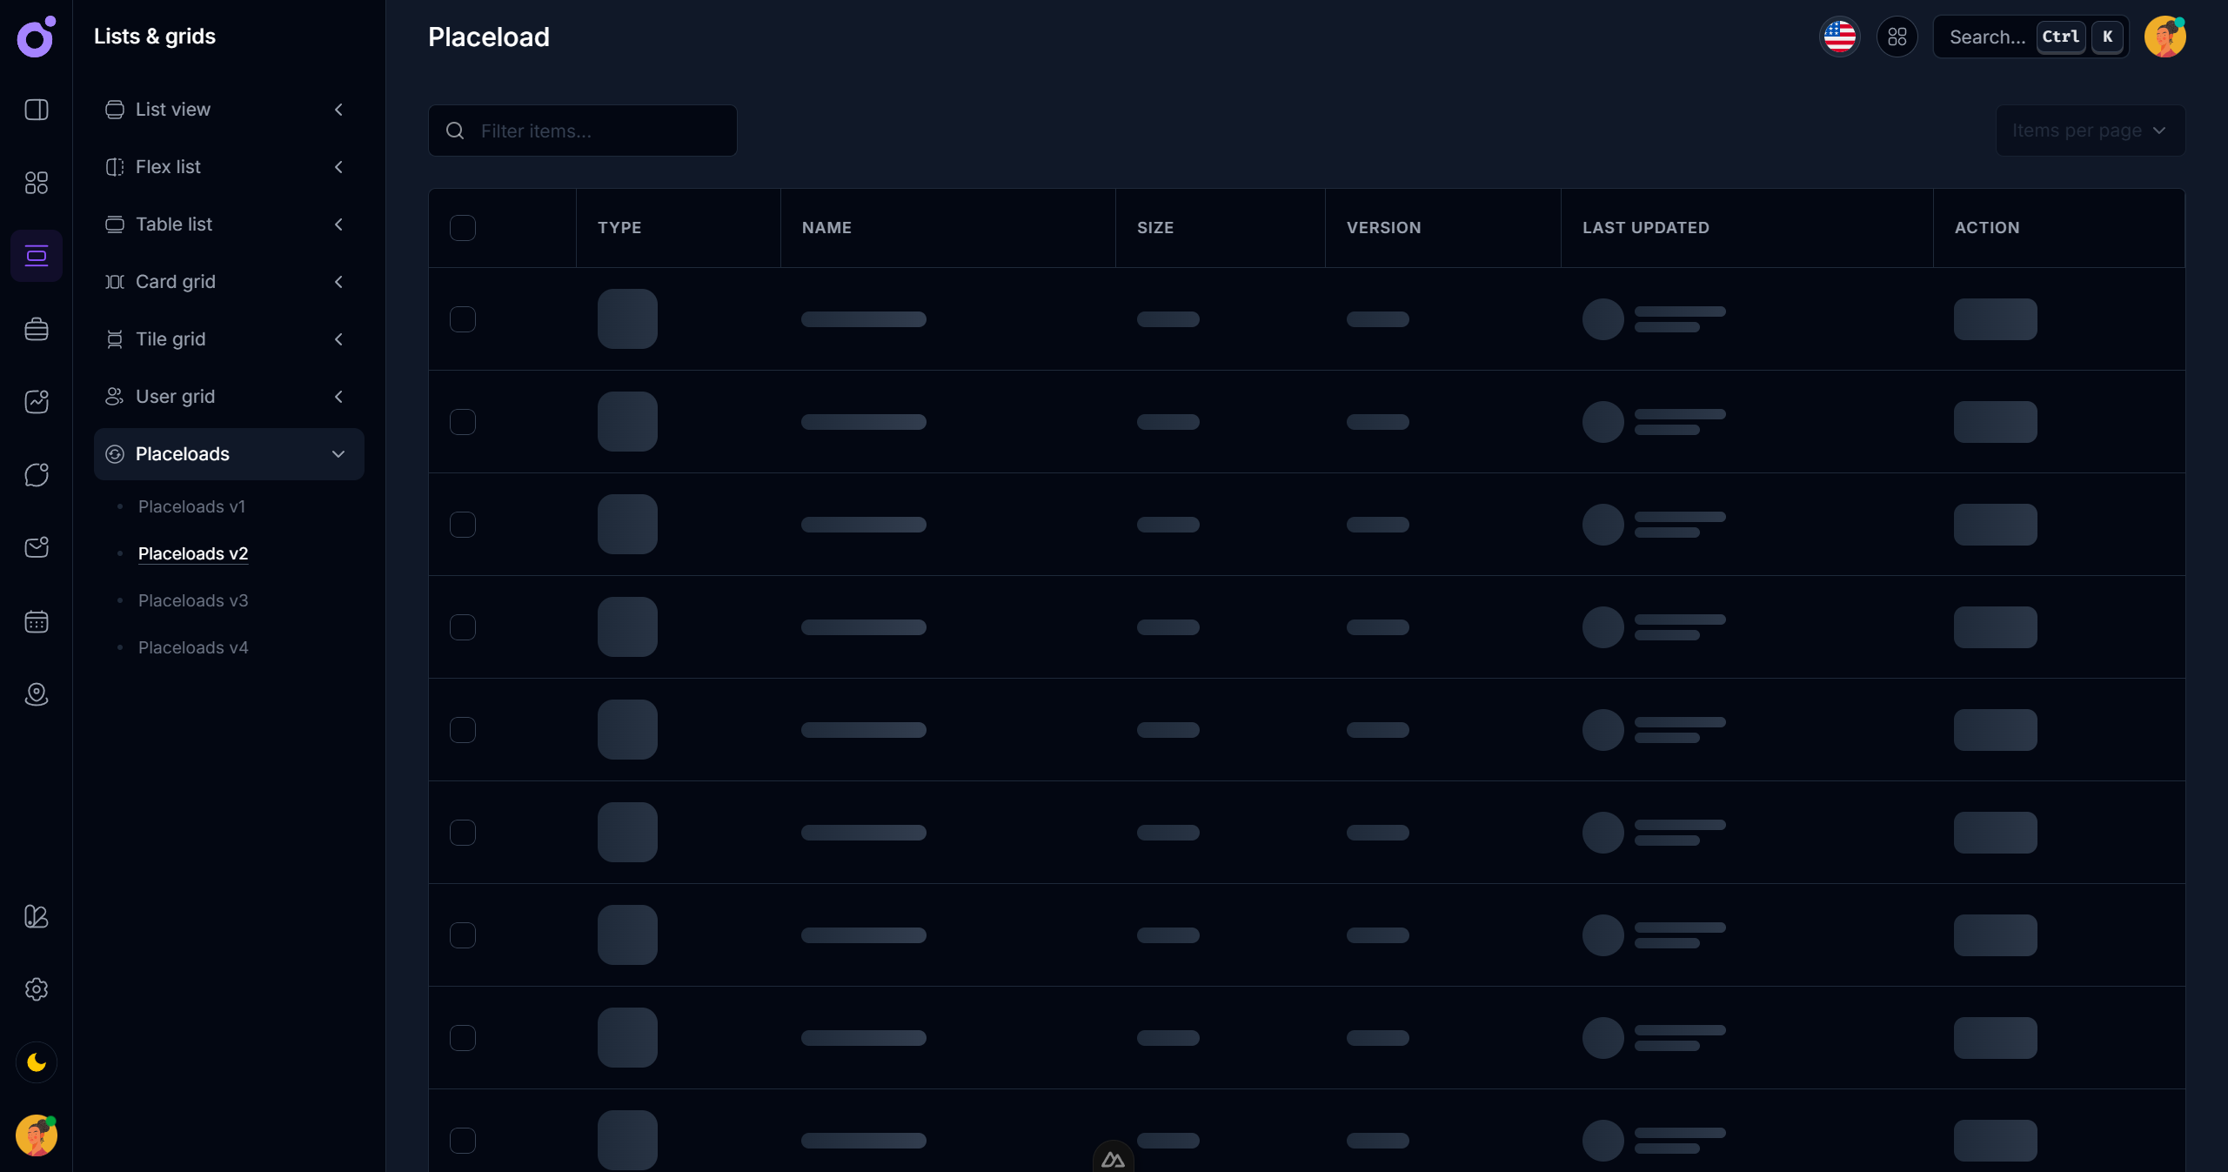Open the Items per page dropdown
Image resolution: width=2228 pixels, height=1172 pixels.
(x=2090, y=131)
